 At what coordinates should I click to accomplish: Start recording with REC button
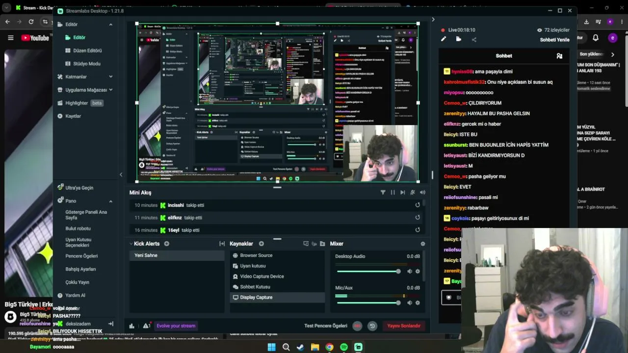click(357, 326)
